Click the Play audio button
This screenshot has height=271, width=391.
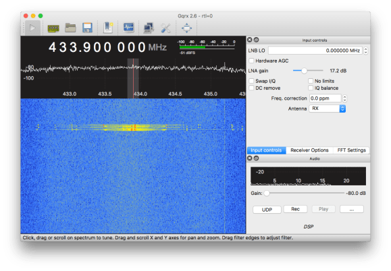(x=323, y=209)
